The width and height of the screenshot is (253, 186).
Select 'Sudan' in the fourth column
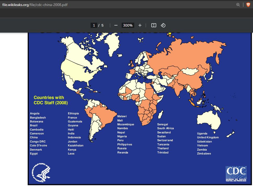coord(162,137)
